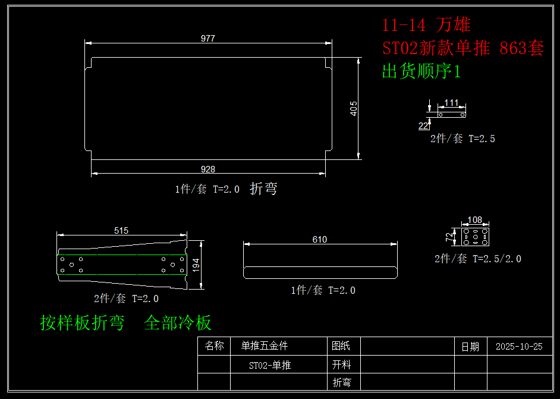Click the 108 dimension above the hole plate
Image resolution: width=560 pixels, height=399 pixels.
475,220
